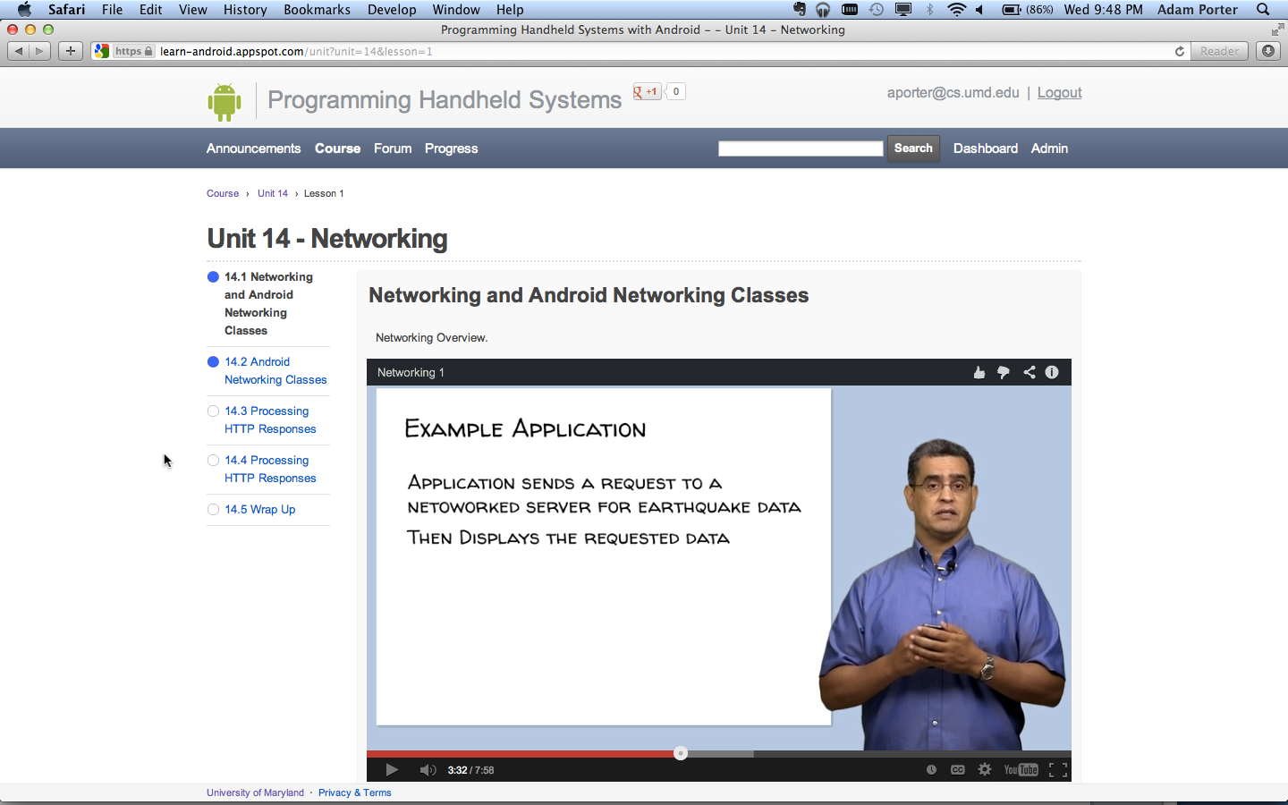The width and height of the screenshot is (1288, 805).
Task: Open lesson 14.5 Wrap Up
Action: click(x=259, y=510)
